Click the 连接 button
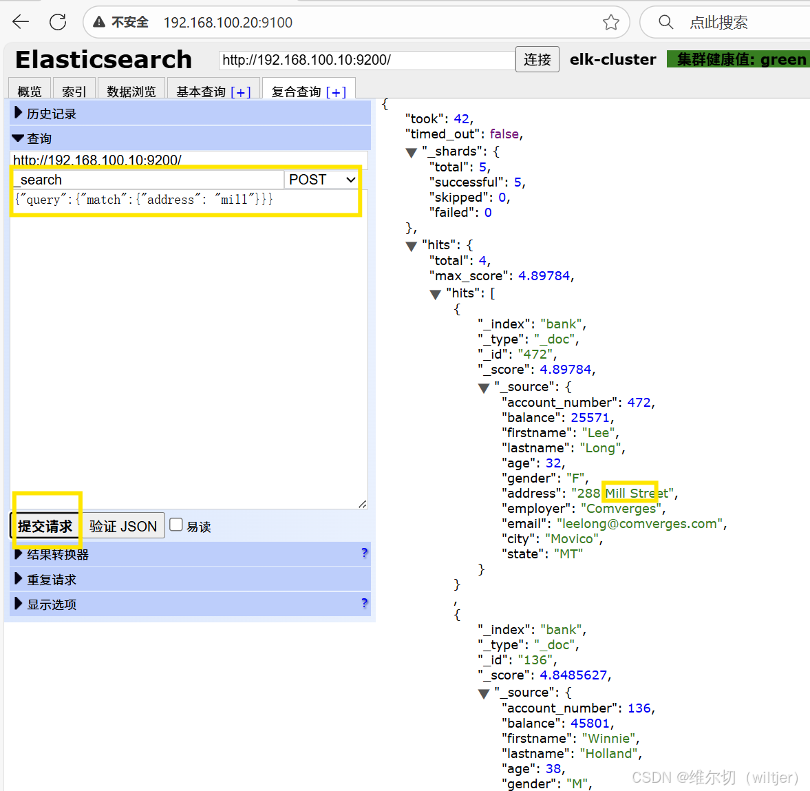The height and width of the screenshot is (791, 810). pyautogui.click(x=537, y=59)
